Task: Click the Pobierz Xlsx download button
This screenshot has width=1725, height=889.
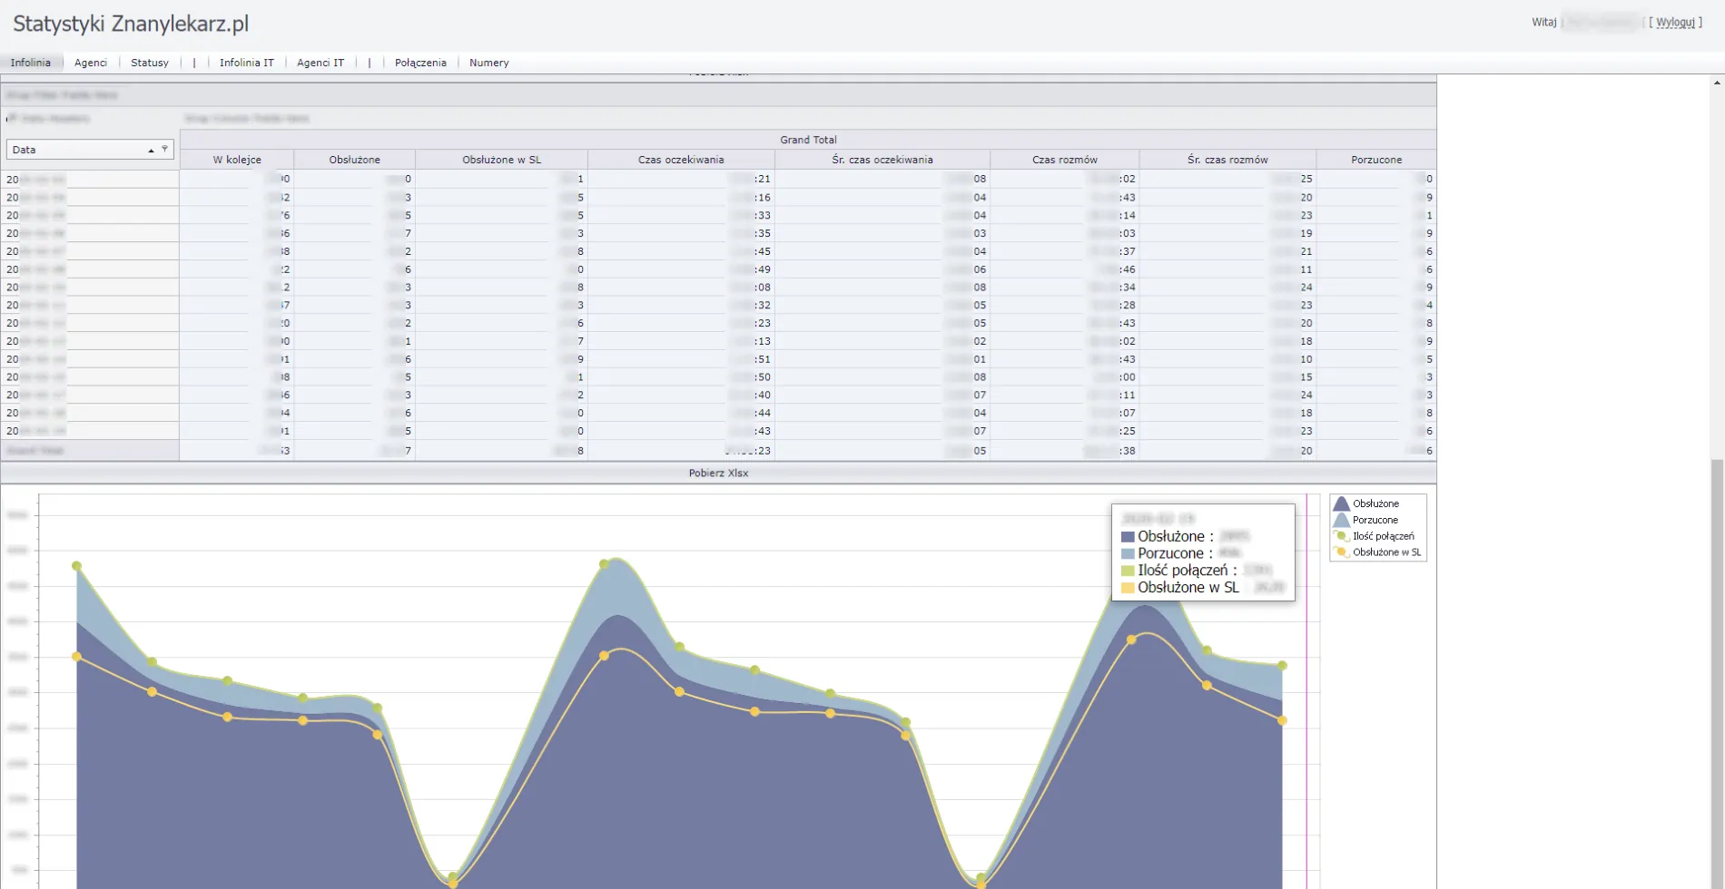Action: [x=718, y=473]
